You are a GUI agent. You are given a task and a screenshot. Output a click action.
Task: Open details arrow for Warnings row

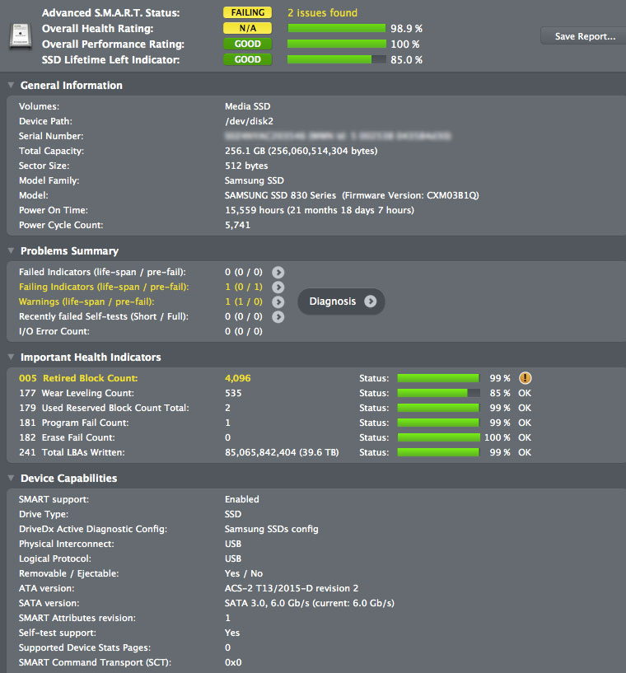click(x=278, y=301)
